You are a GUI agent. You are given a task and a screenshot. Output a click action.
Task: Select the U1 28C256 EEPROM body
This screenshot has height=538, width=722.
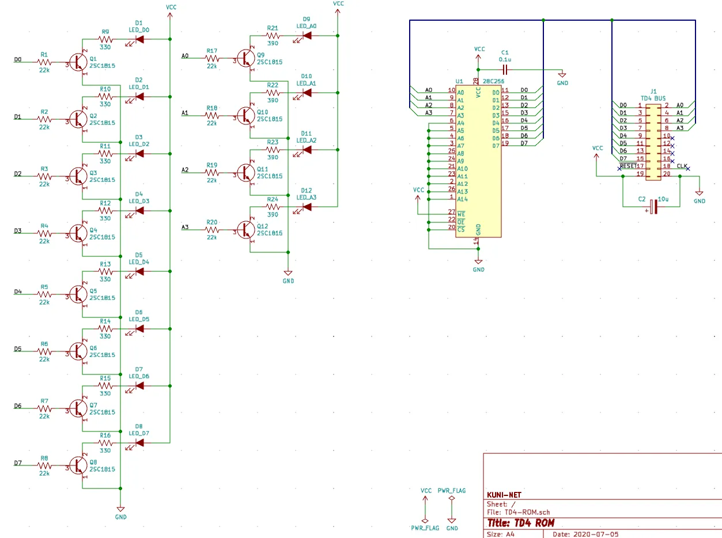(x=478, y=161)
